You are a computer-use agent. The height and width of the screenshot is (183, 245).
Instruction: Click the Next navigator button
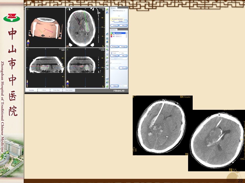(x=123, y=25)
